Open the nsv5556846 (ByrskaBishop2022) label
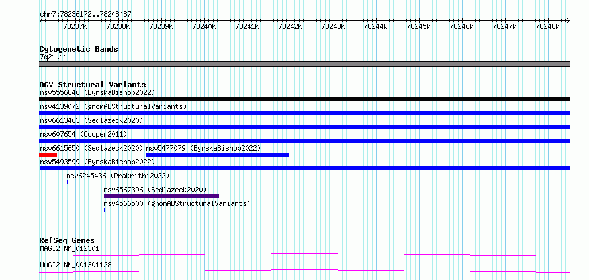Image resolution: width=589 pixels, height=280 pixels. coord(97,92)
